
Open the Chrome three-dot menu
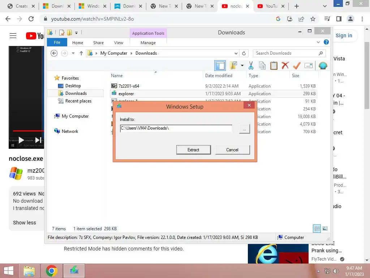click(362, 19)
